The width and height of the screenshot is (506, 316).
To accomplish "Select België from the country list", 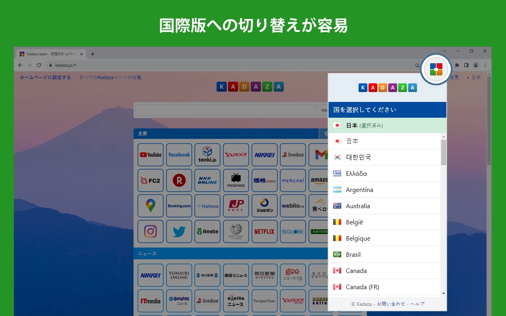I will coord(384,222).
